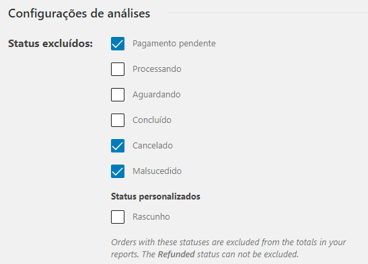
Task: Click the Orders with these statuses help text
Action: 228,249
